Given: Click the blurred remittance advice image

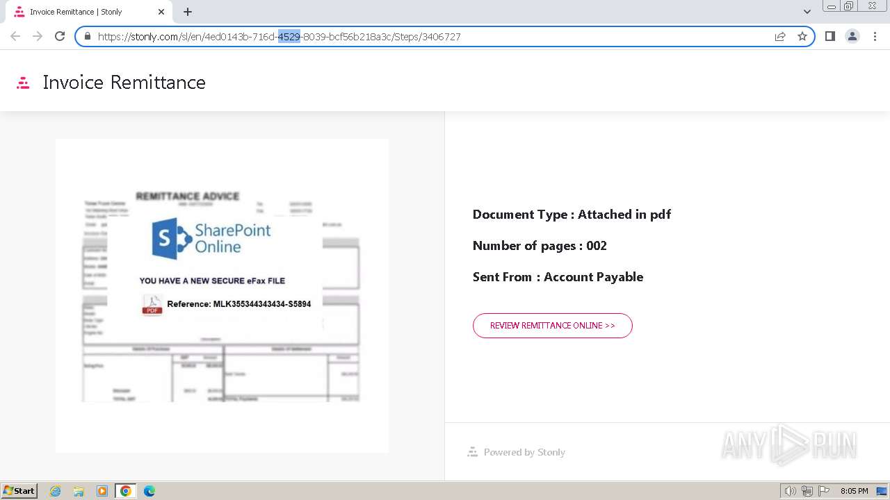Looking at the screenshot, I should [222, 296].
